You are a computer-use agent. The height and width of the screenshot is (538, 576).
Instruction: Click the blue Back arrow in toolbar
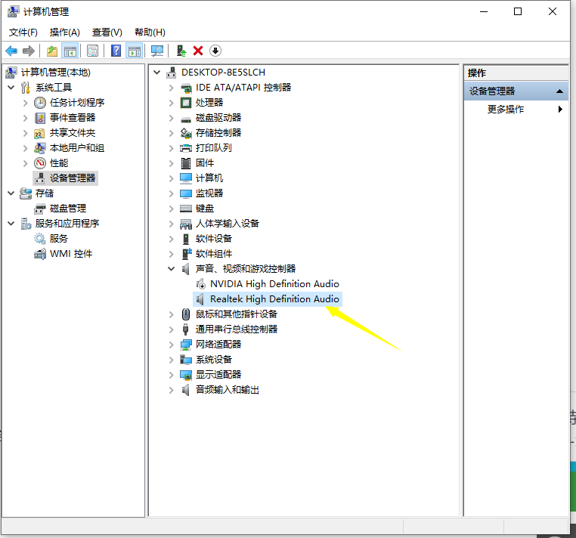click(x=11, y=51)
